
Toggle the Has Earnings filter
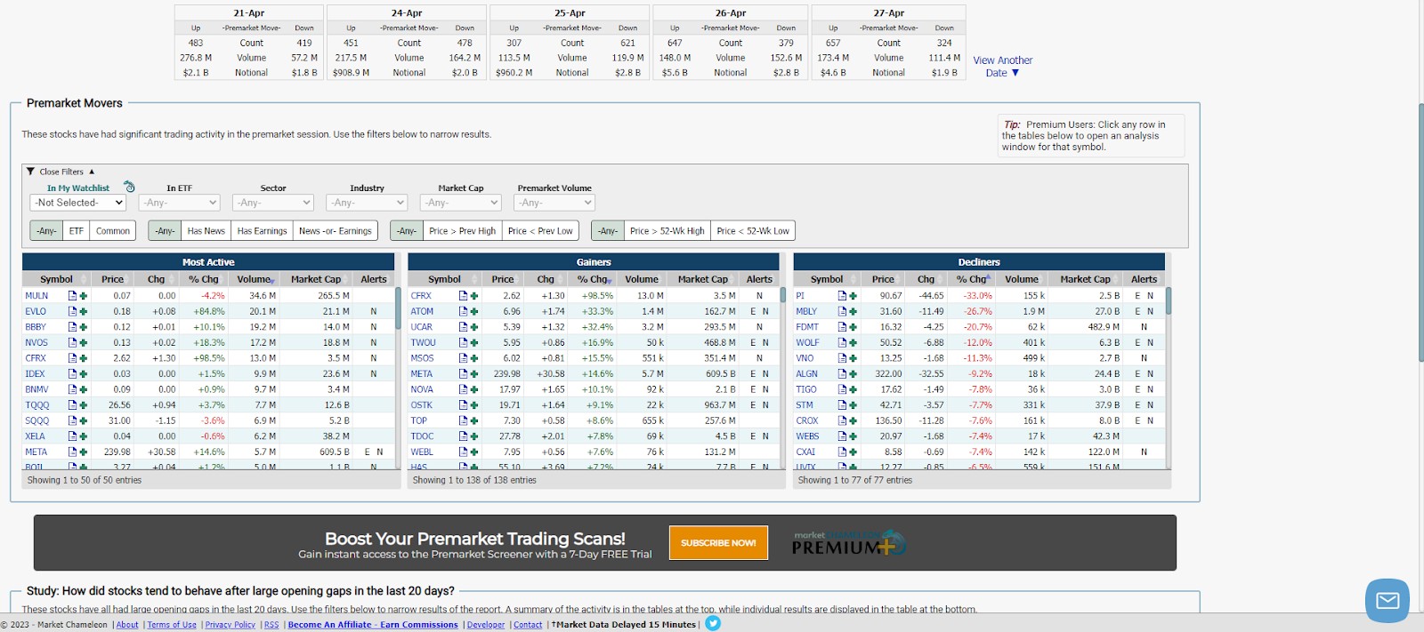pyautogui.click(x=262, y=231)
